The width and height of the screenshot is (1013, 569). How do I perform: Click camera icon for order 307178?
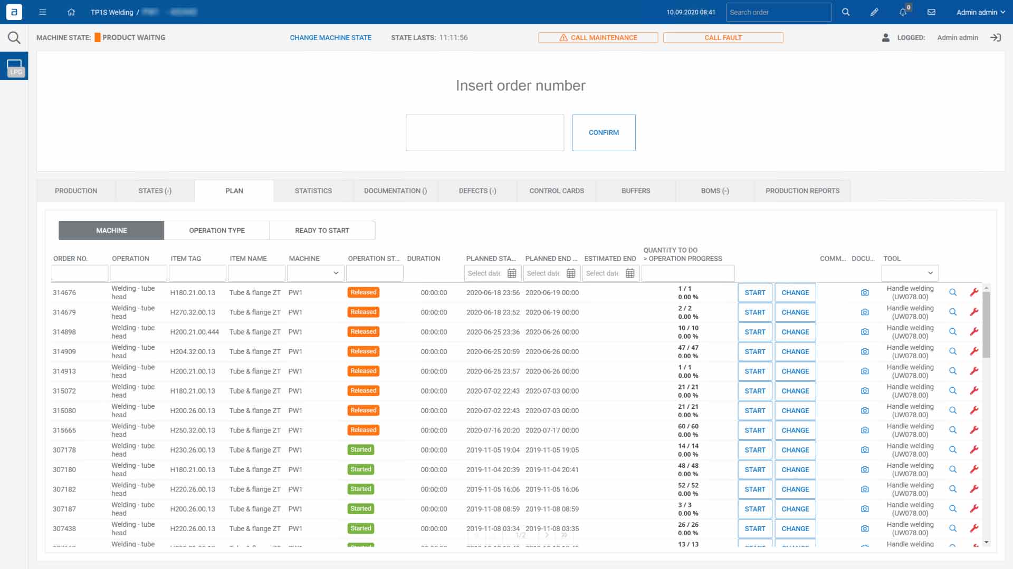tap(865, 450)
